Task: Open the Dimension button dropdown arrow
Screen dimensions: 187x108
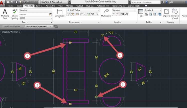Action: (60, 18)
